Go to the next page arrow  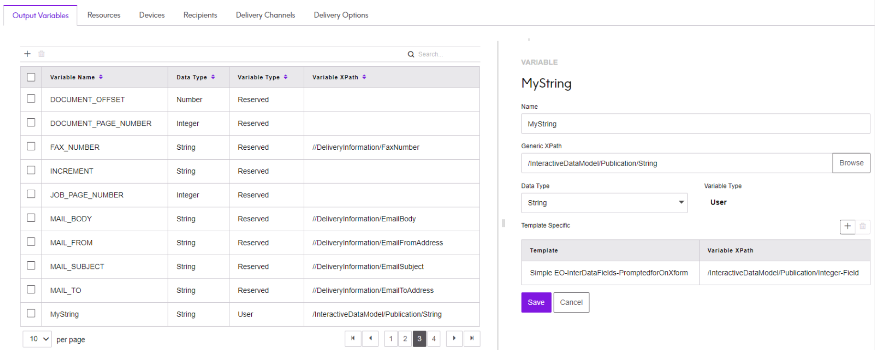click(x=454, y=339)
